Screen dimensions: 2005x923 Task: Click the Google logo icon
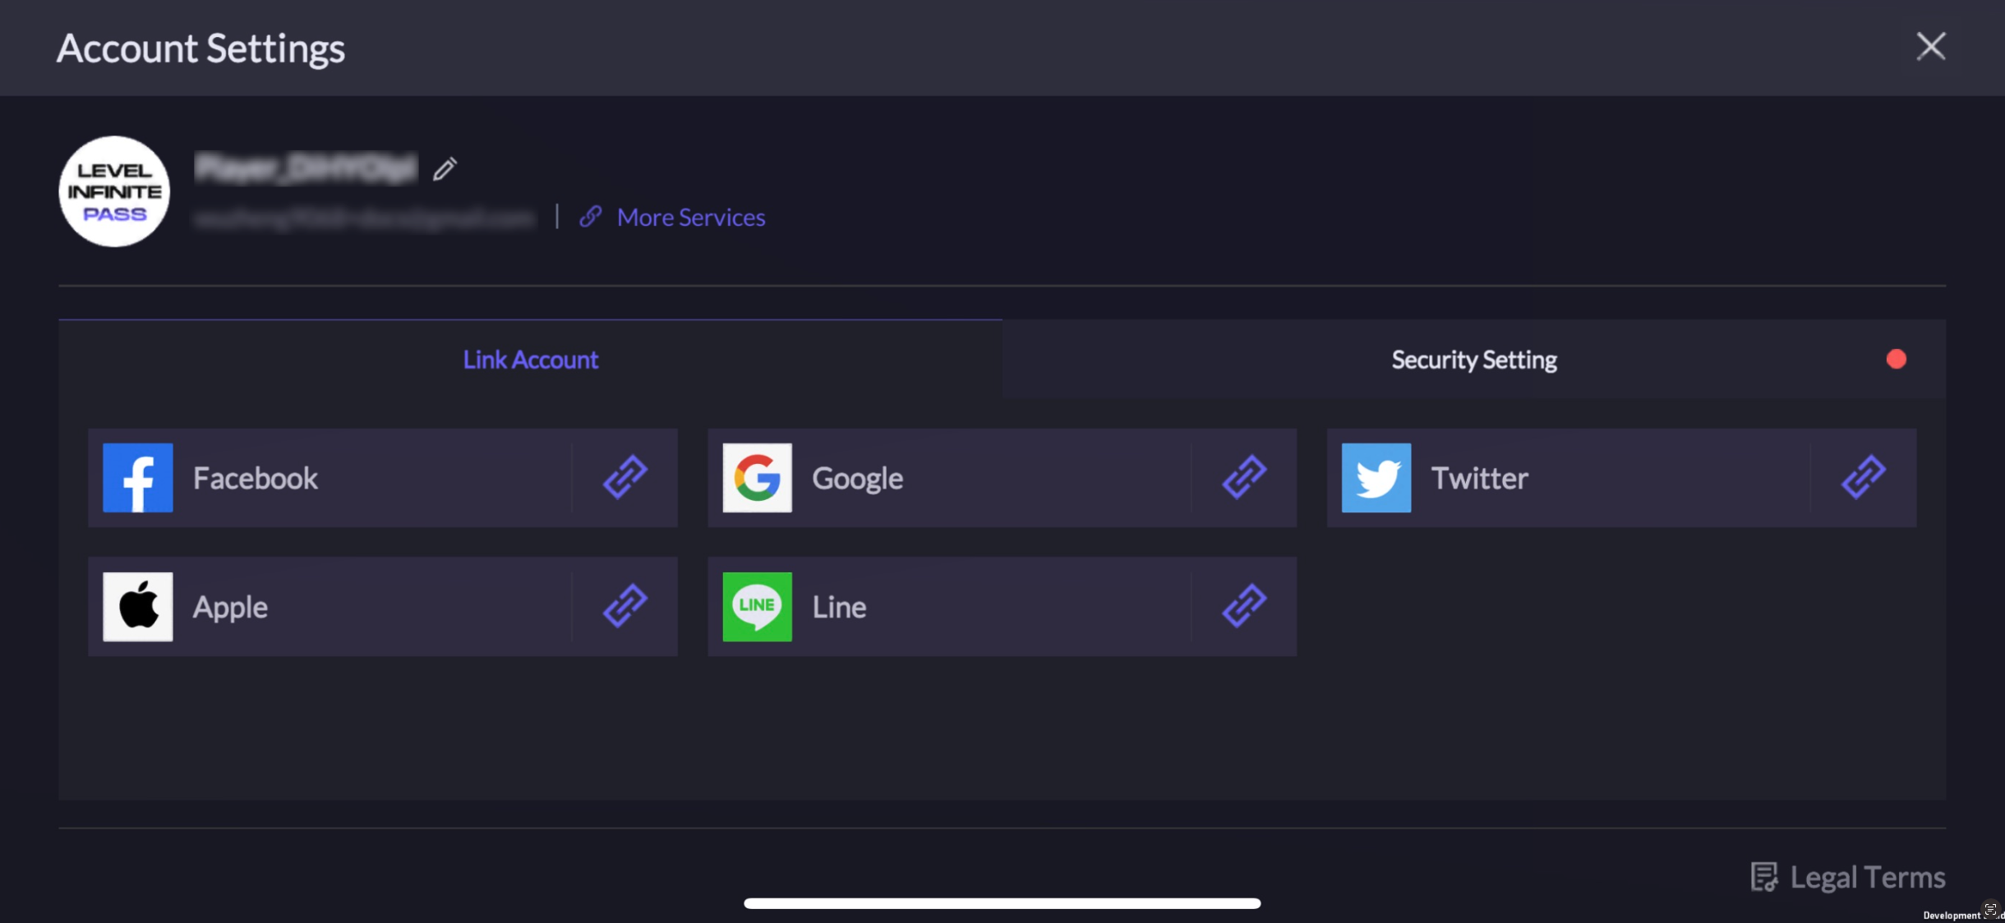click(757, 478)
